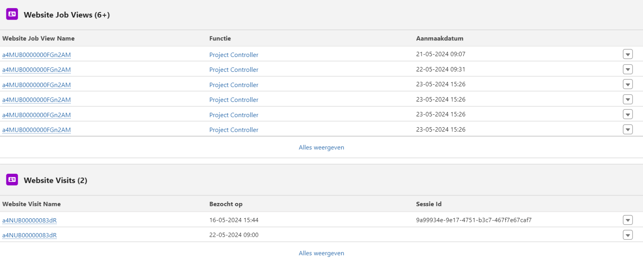The height and width of the screenshot is (262, 643).
Task: Click the purple Website Job Views icon
Action: [12, 14]
